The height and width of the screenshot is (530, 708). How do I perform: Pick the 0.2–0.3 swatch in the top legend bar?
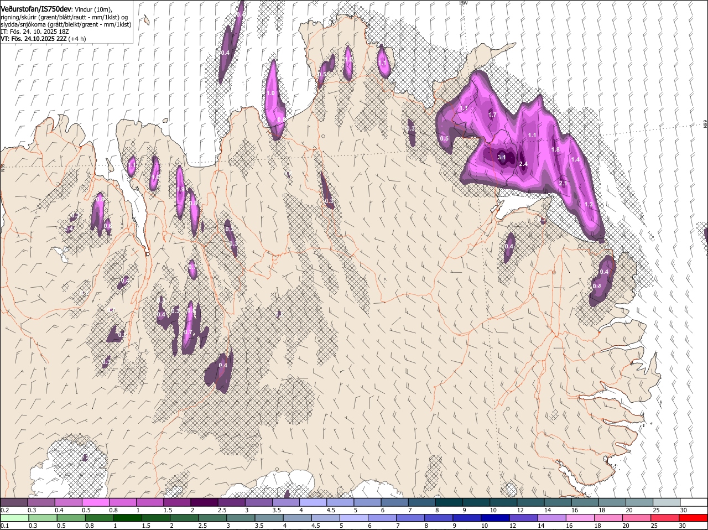(x=14, y=502)
